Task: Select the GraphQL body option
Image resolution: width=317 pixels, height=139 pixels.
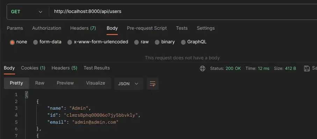Action: pyautogui.click(x=183, y=42)
